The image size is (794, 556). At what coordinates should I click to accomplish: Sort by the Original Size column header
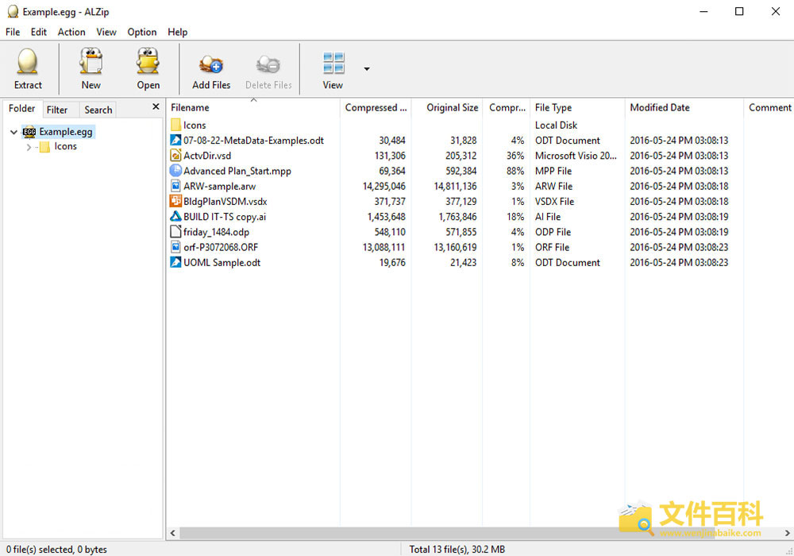click(x=447, y=107)
